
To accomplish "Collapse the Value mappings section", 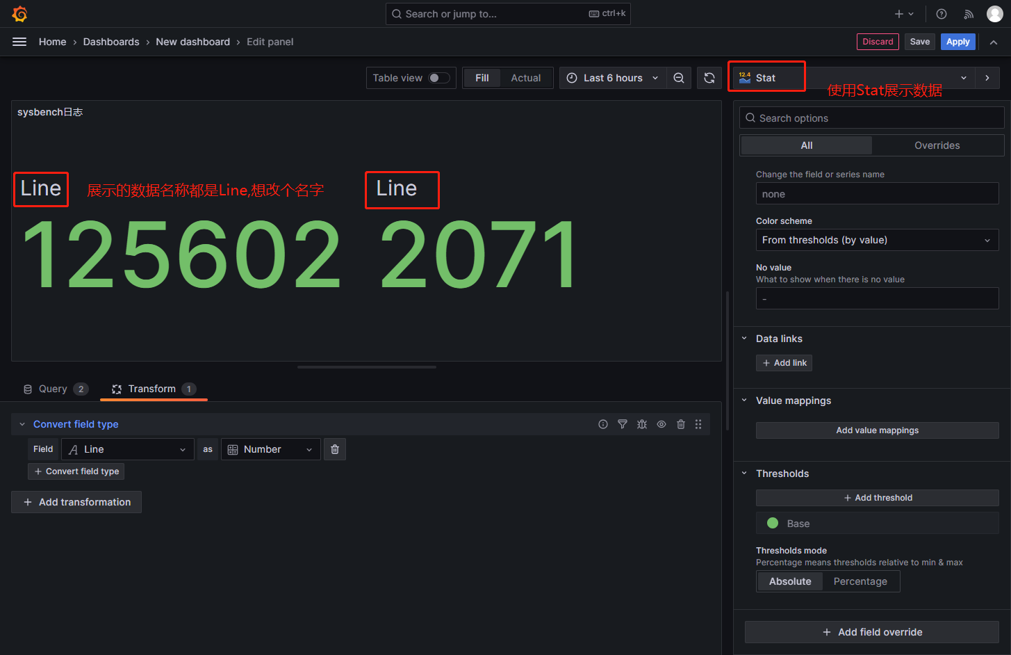I will click(744, 401).
